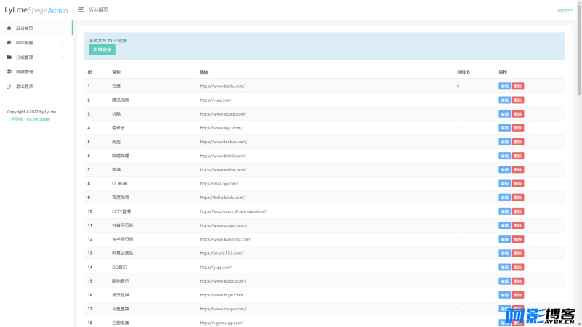Screen dimensions: 582x327
Task: Click the home icon beside 后台首页
Action: pos(9,28)
